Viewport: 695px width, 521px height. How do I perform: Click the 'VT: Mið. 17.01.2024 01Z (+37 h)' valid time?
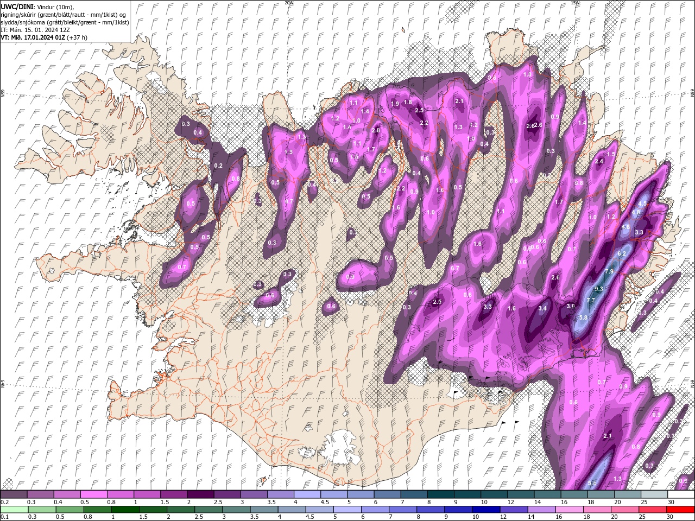coord(43,37)
